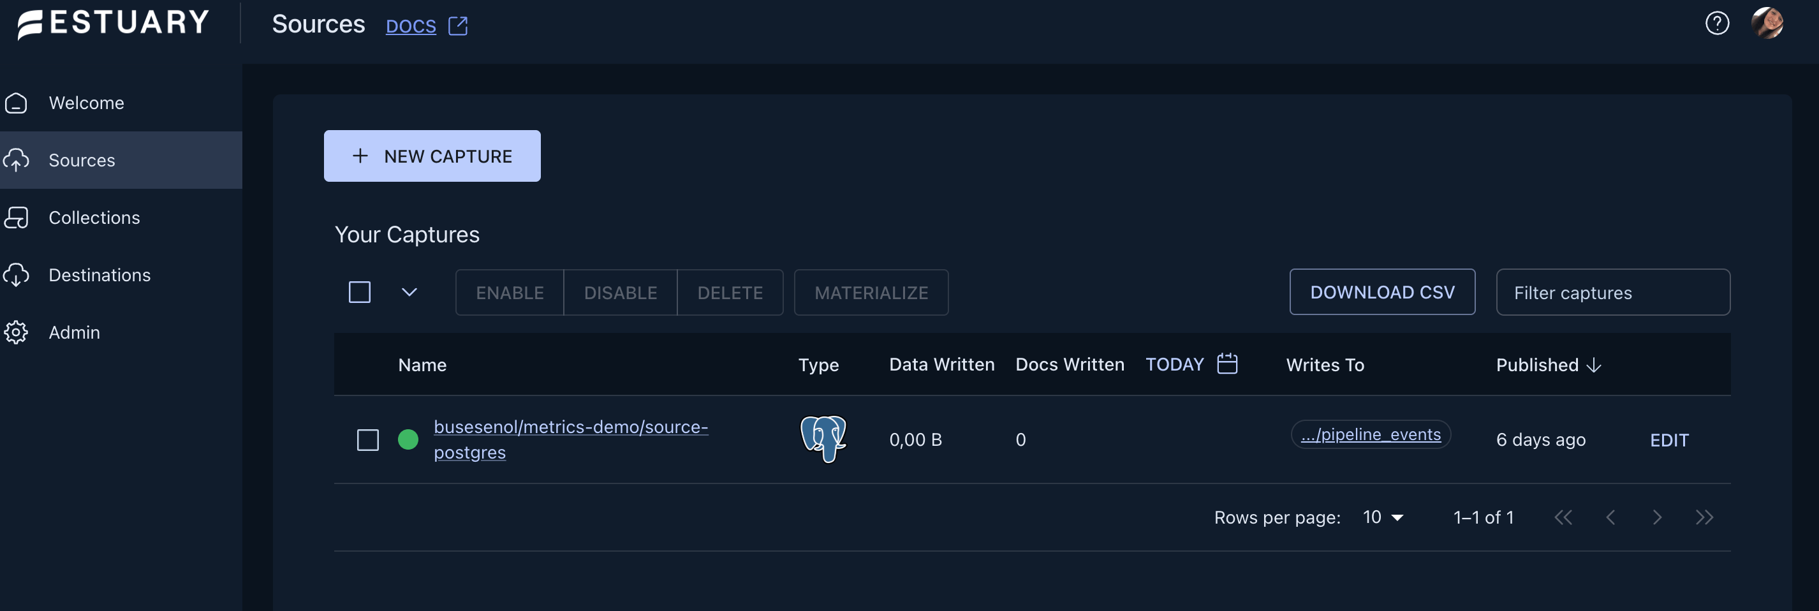Open the rows per page dropdown
This screenshot has width=1819, height=611.
[1383, 517]
